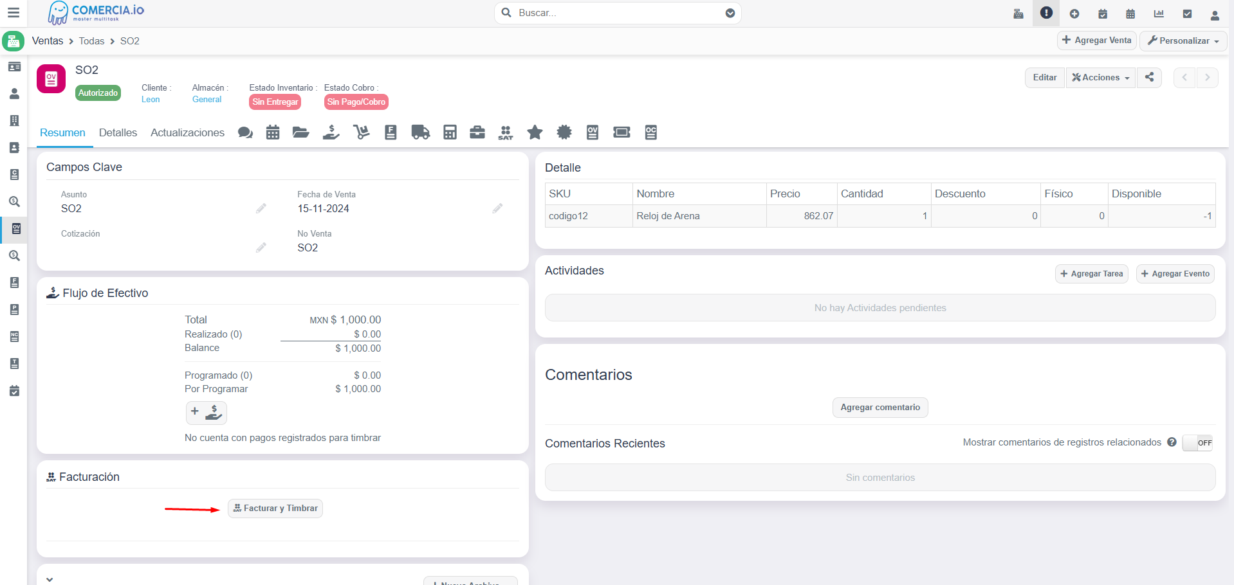This screenshot has height=585, width=1234.
Task: Open the badge seal tab icon
Action: click(x=564, y=132)
